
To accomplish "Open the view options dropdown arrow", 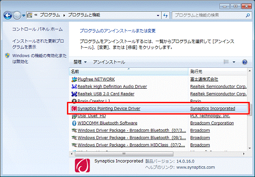I will tap(234, 62).
